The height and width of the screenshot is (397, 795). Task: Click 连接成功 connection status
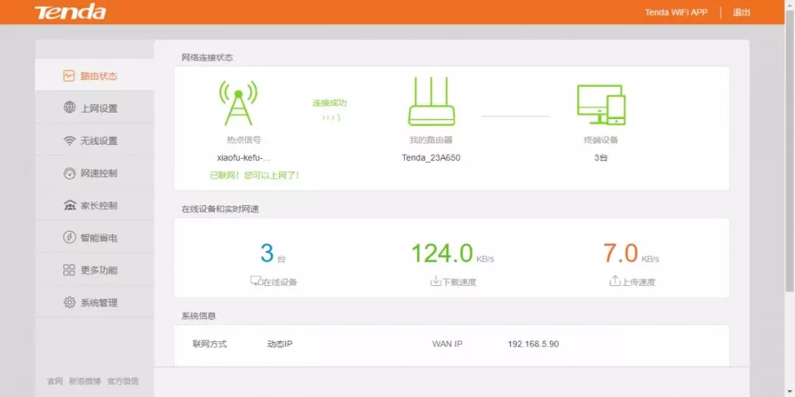click(x=330, y=103)
